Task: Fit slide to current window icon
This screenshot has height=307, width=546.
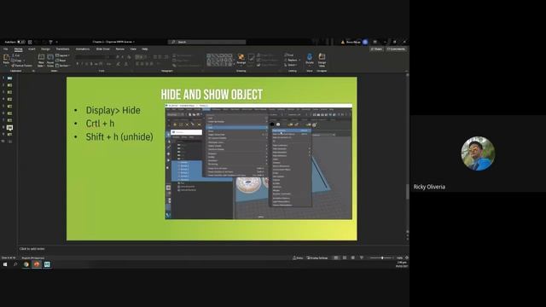Action: click(406, 258)
